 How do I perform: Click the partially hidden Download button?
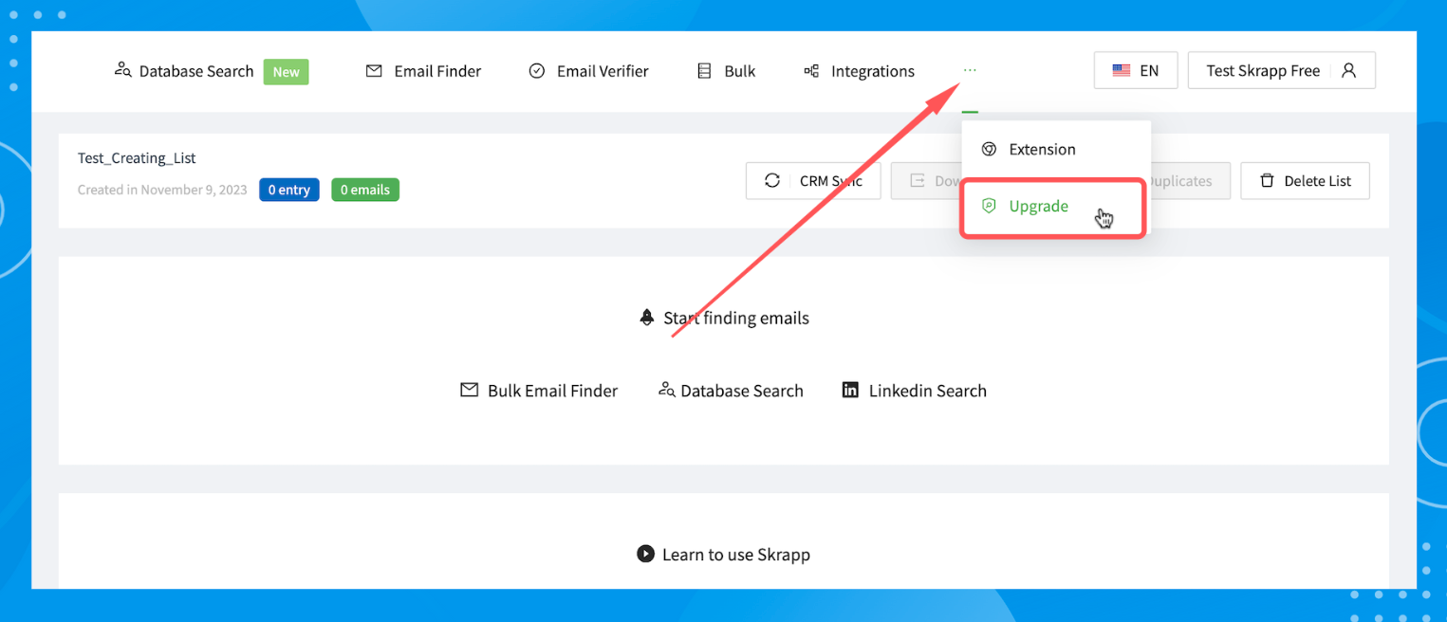(926, 180)
